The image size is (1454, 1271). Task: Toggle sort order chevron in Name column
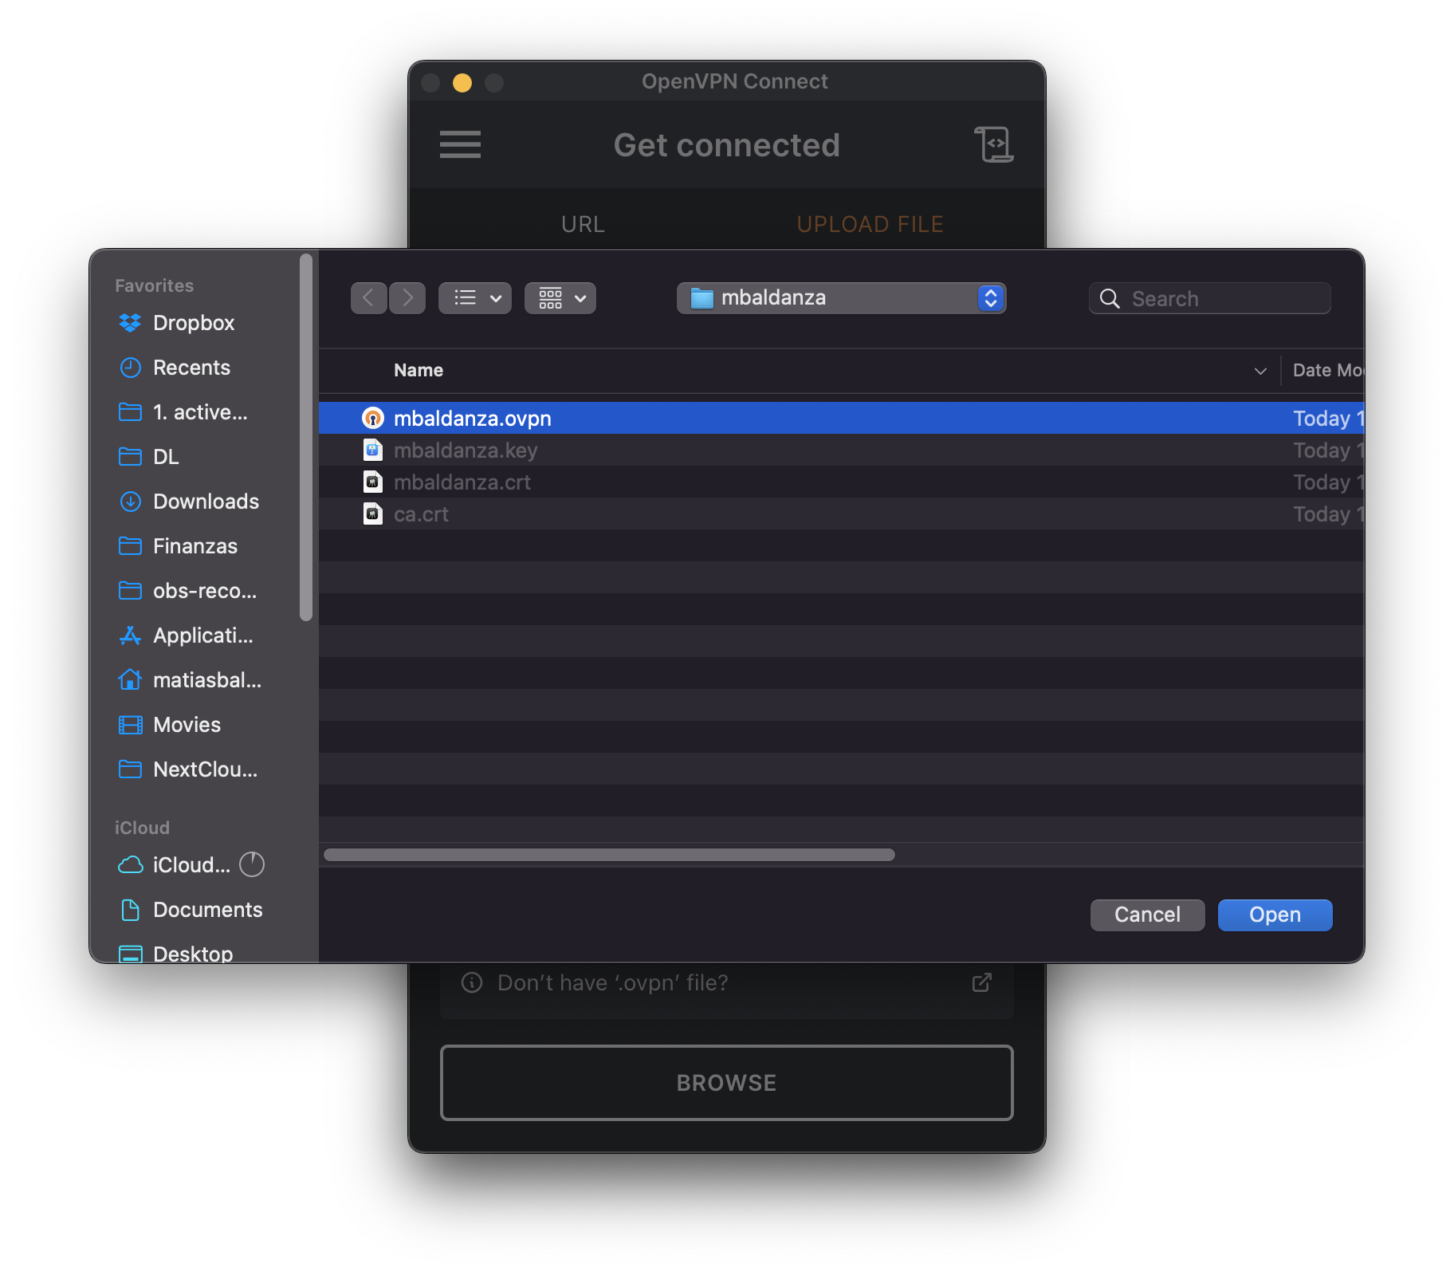click(x=1260, y=371)
